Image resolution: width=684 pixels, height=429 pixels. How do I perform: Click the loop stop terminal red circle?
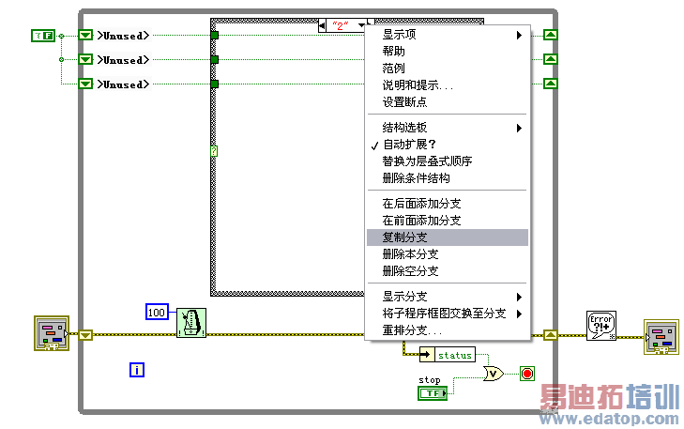tap(527, 374)
